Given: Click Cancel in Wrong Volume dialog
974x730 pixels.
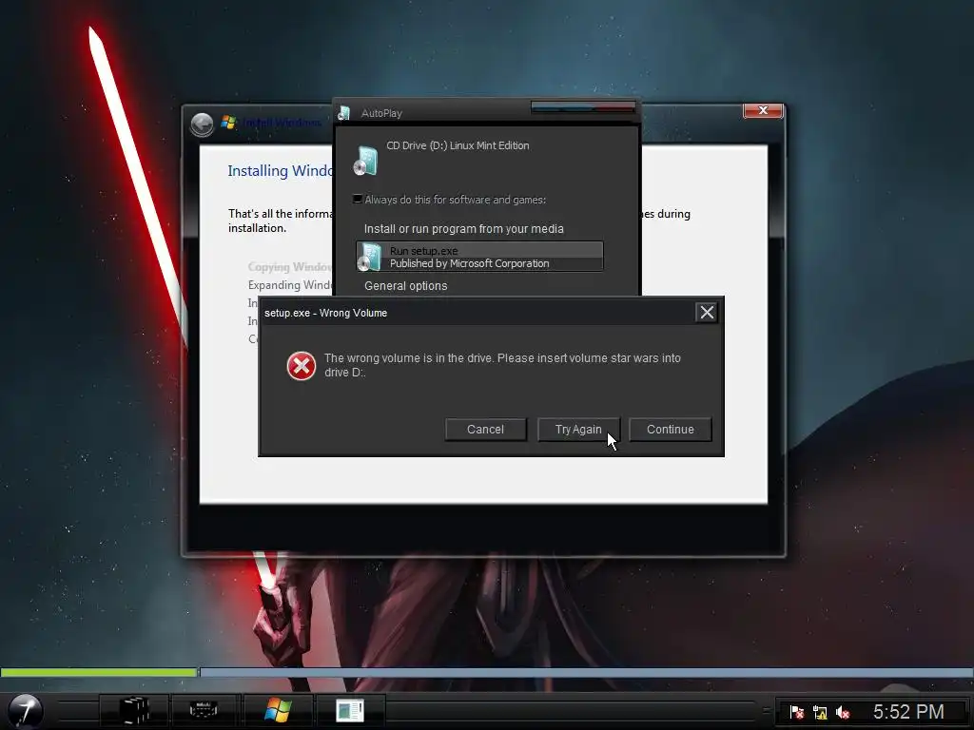Looking at the screenshot, I should [485, 430].
